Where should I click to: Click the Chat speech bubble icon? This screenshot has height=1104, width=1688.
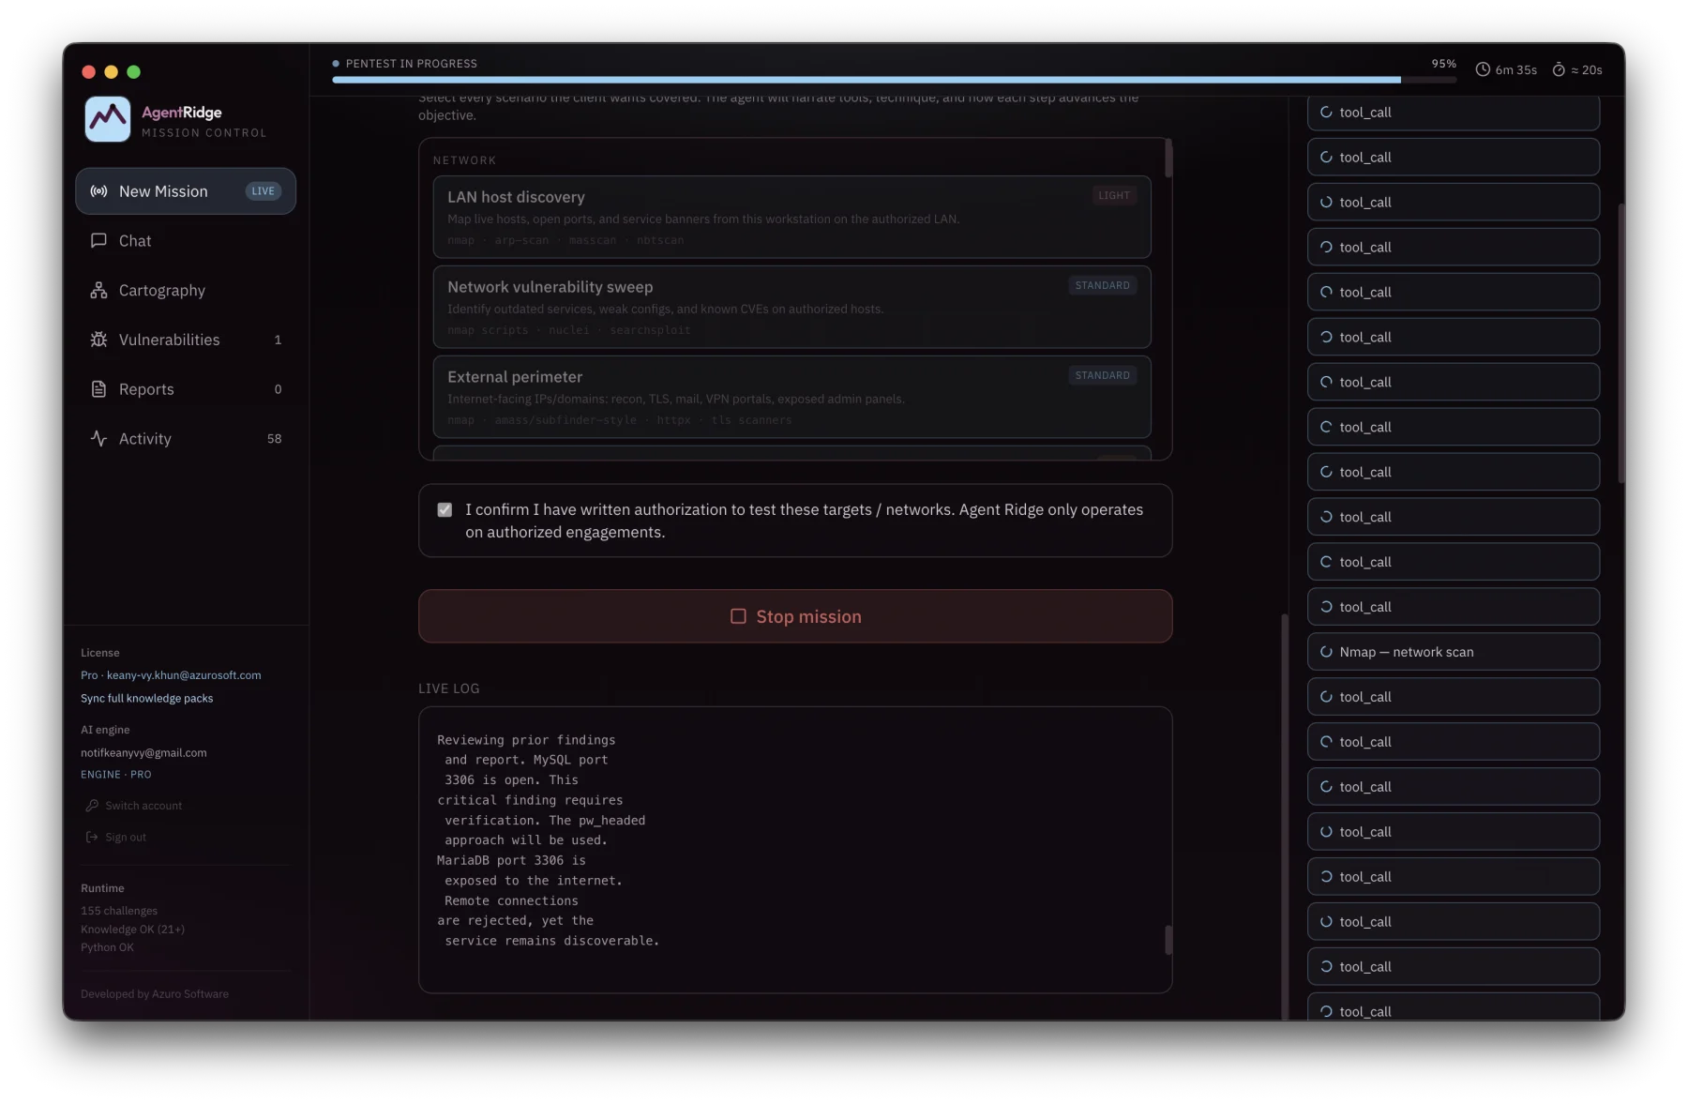(x=98, y=241)
